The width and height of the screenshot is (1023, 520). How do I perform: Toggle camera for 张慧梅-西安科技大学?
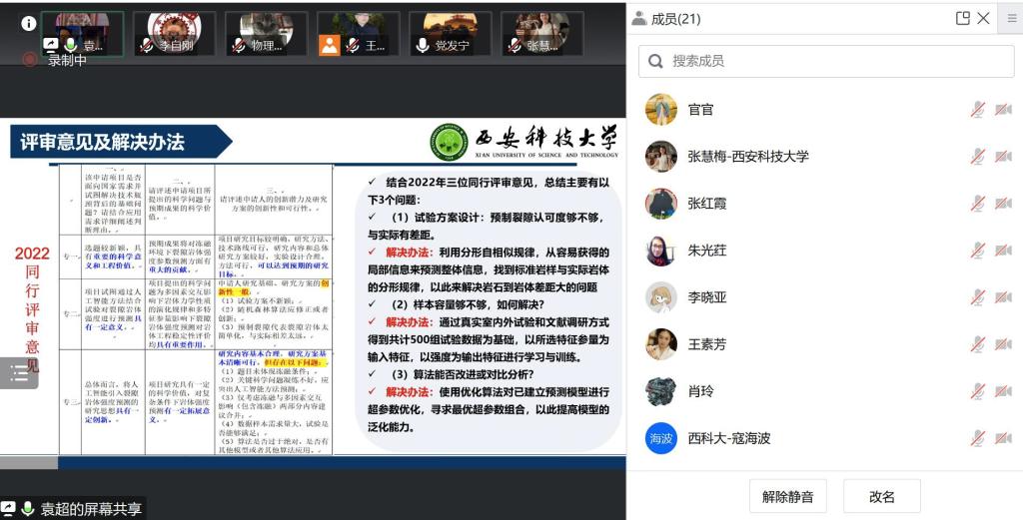tap(1003, 157)
